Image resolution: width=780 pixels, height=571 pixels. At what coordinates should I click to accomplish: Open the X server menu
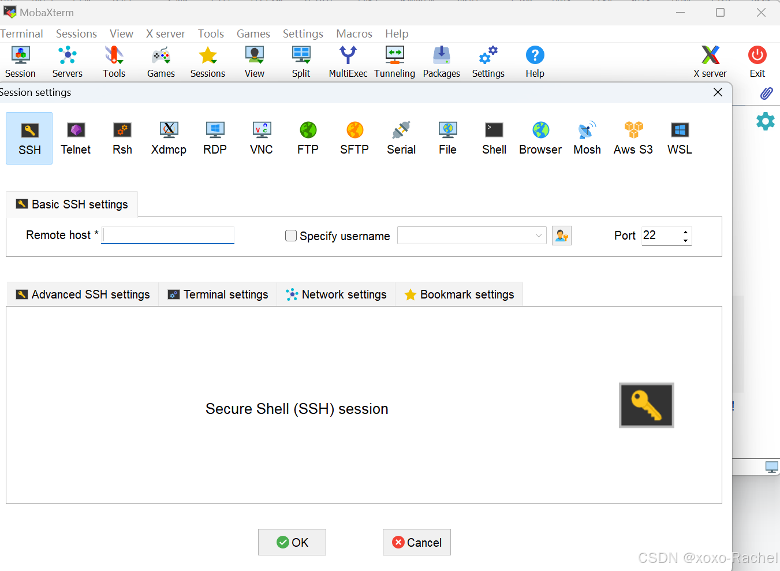pos(166,33)
